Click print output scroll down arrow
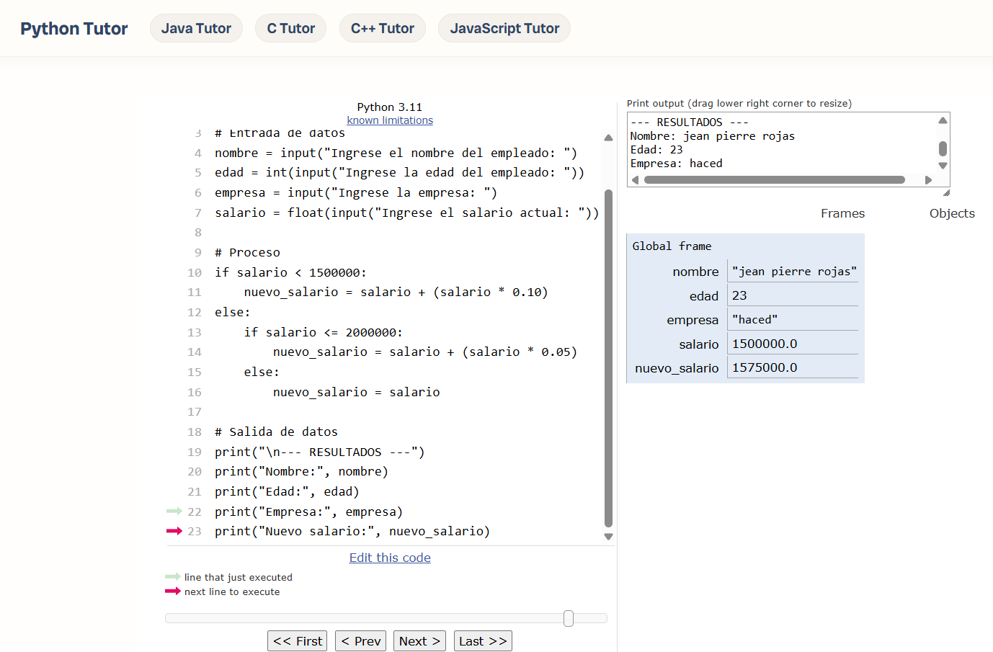This screenshot has width=993, height=652. [x=943, y=166]
